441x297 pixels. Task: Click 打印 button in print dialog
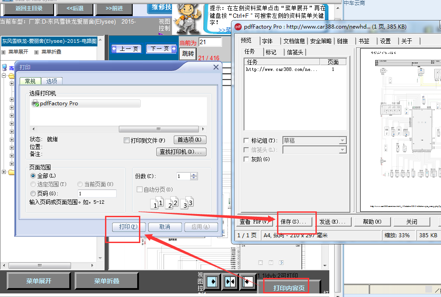click(129, 227)
